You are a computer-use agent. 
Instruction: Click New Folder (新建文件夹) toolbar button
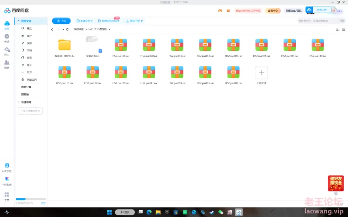point(85,21)
